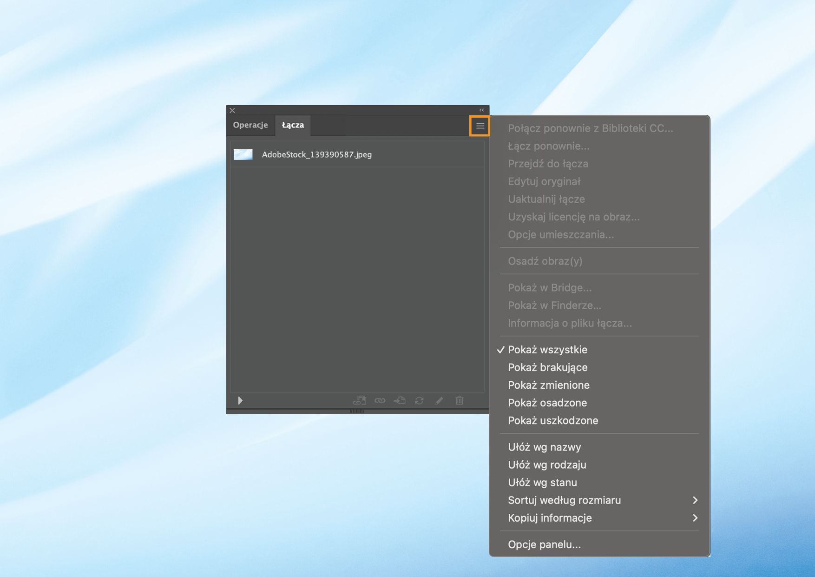The height and width of the screenshot is (577, 815).
Task: Switch to the Operacje tab
Action: (250, 125)
